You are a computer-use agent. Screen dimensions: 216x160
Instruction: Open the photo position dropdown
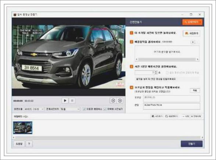[x=70, y=109]
